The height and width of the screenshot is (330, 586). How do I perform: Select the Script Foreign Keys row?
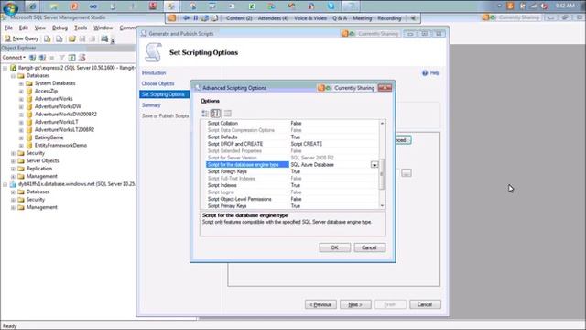click(x=292, y=171)
